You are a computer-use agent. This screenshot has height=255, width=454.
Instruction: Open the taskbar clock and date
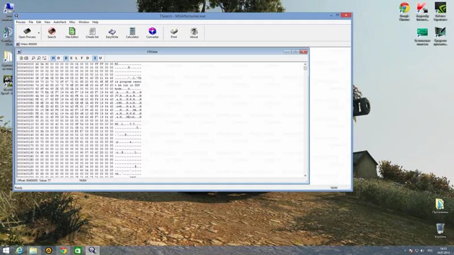[443, 250]
